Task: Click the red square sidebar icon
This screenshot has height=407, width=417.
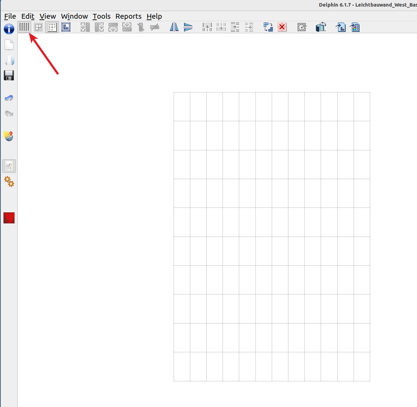Action: click(9, 218)
